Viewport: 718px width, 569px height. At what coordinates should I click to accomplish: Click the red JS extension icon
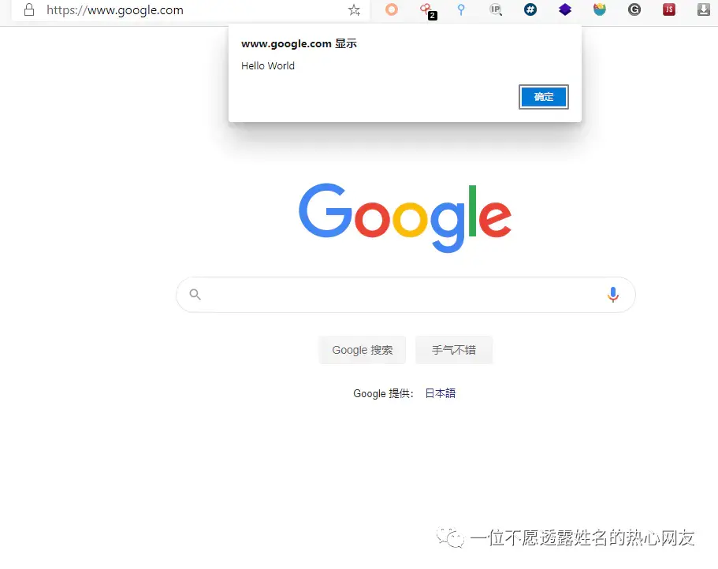(x=669, y=9)
